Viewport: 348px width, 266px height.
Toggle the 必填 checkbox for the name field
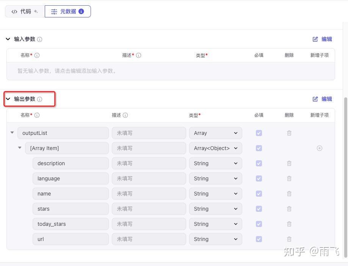pos(259,194)
